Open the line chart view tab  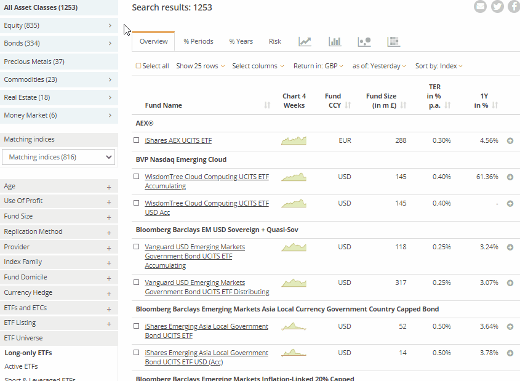tap(305, 42)
